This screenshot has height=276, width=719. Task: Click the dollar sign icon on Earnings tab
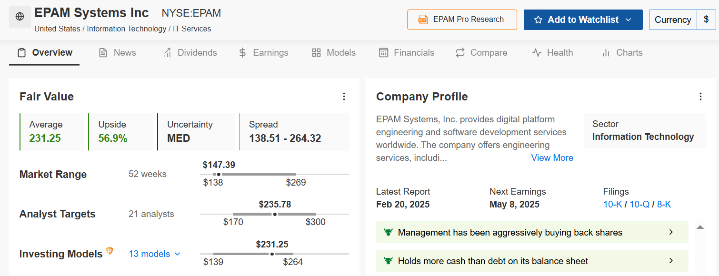(x=242, y=53)
